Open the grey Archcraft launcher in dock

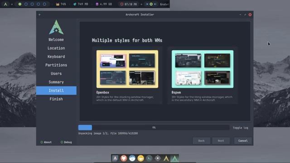click(x=115, y=158)
